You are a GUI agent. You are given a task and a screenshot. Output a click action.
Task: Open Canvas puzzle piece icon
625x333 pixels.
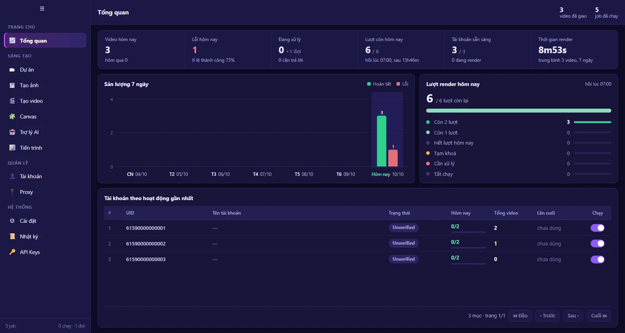point(12,116)
